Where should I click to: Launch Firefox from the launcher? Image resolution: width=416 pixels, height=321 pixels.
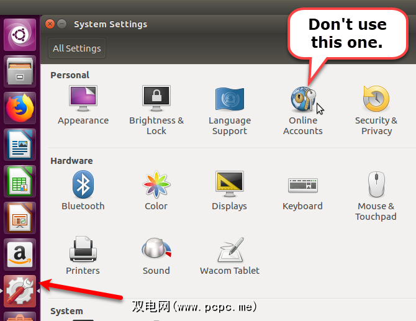(20, 108)
